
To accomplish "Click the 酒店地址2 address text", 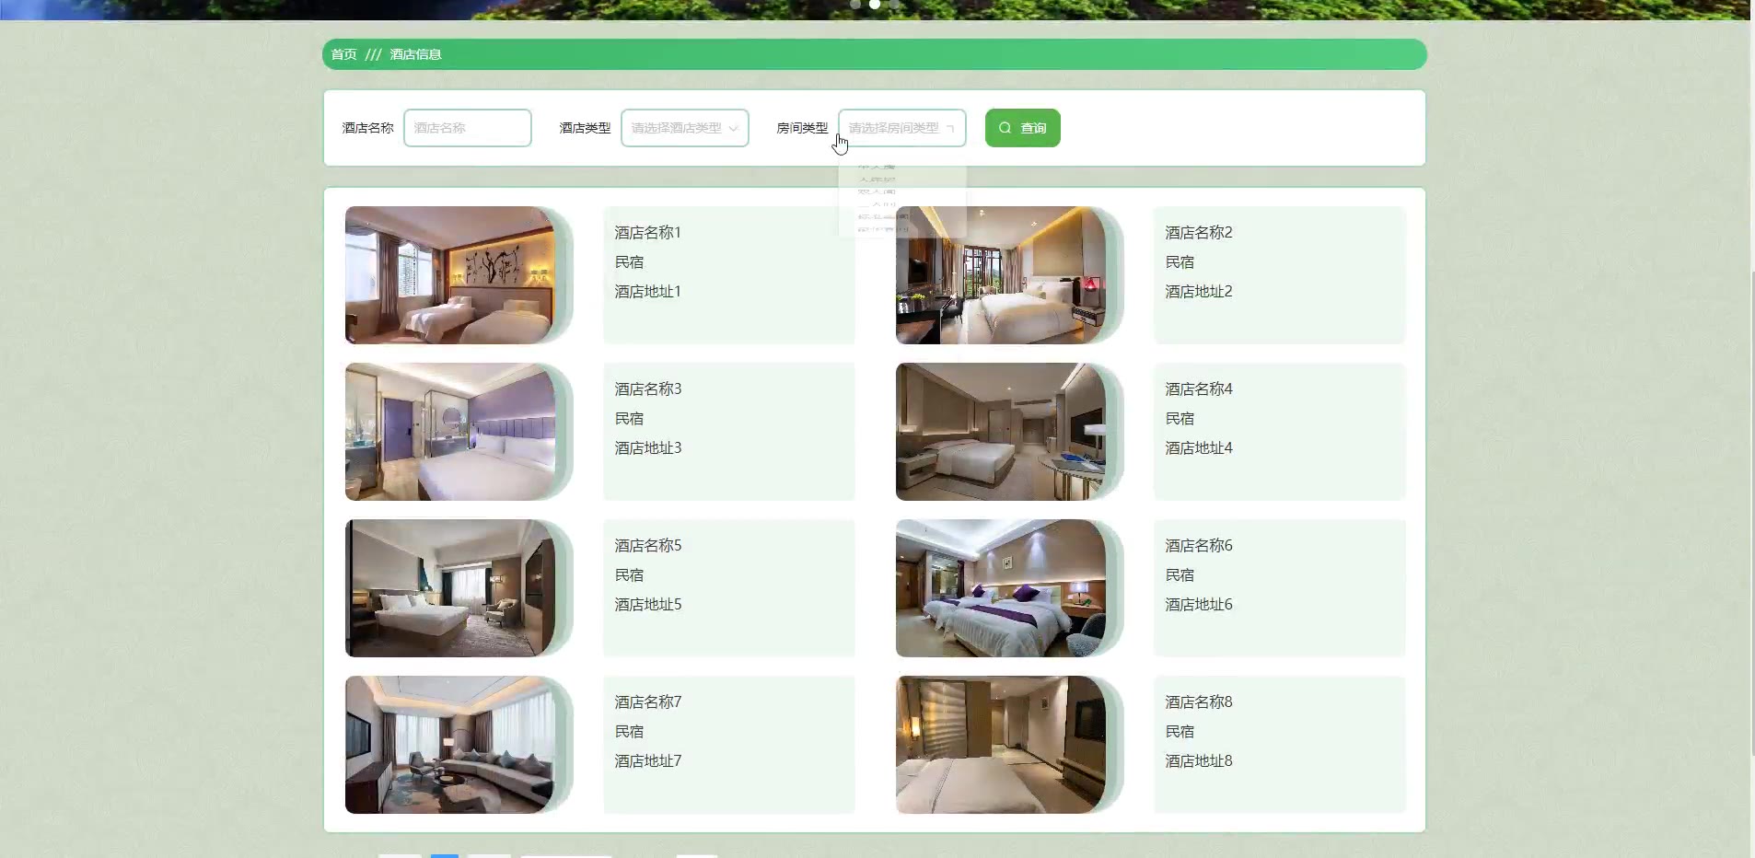I will click(x=1199, y=292).
